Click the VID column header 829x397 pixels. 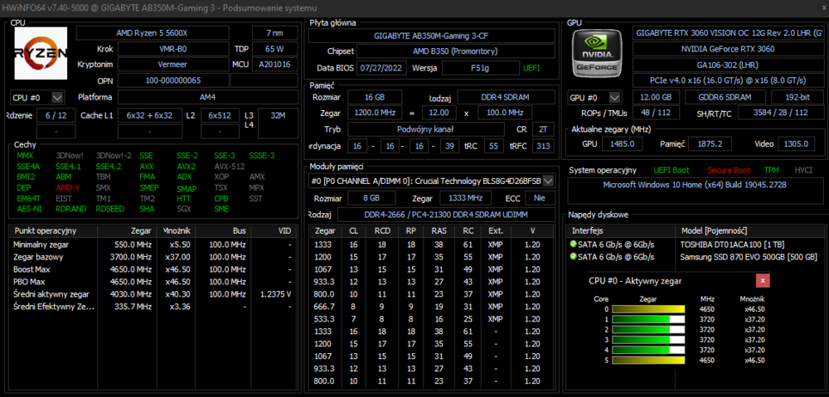click(273, 231)
